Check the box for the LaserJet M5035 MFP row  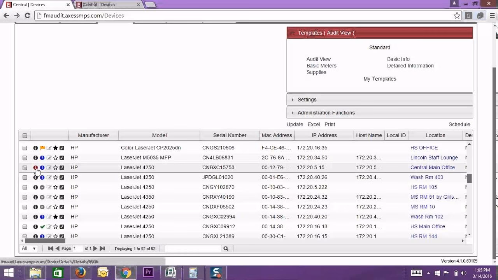pos(25,158)
